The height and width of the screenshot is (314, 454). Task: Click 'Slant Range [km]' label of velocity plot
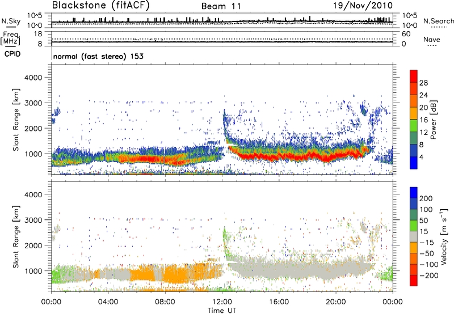(x=16, y=236)
